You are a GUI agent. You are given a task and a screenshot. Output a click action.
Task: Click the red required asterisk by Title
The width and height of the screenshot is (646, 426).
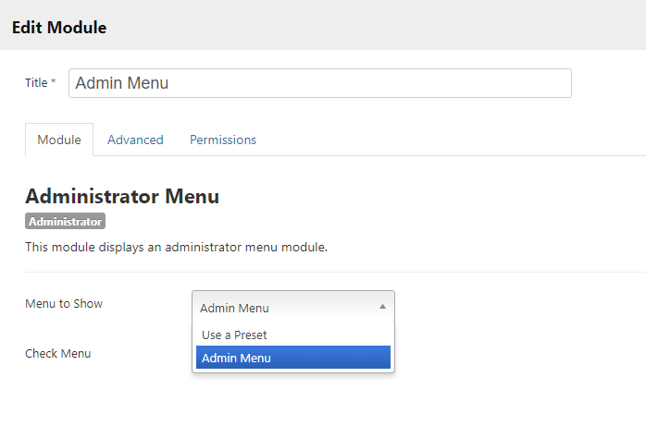click(x=54, y=83)
